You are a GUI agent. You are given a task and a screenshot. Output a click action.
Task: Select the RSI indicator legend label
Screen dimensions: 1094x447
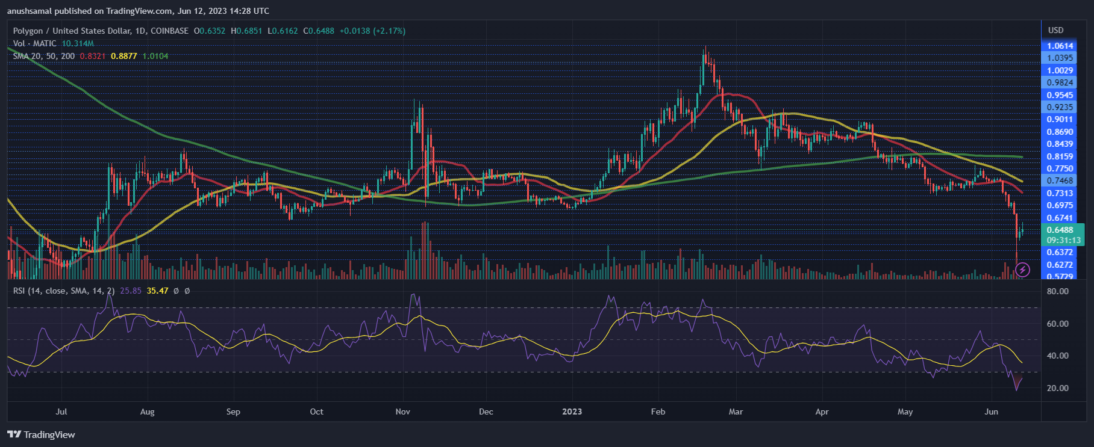pyautogui.click(x=64, y=291)
